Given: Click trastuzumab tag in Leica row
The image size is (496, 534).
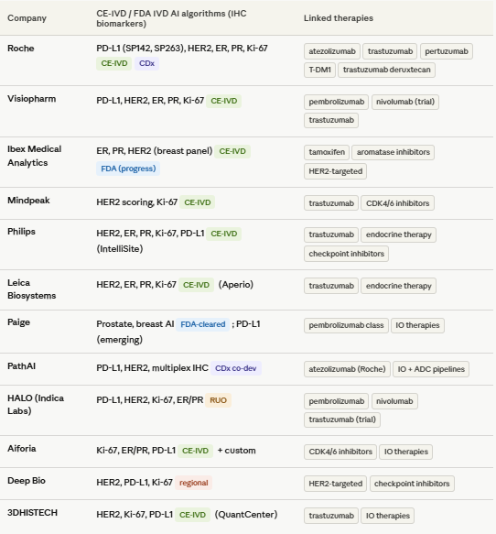Looking at the screenshot, I should (331, 286).
